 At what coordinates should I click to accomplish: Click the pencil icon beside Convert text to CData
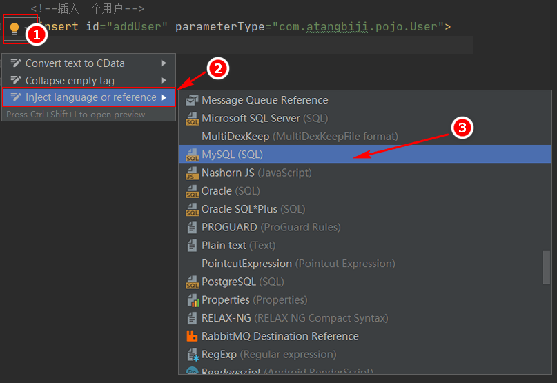click(15, 63)
